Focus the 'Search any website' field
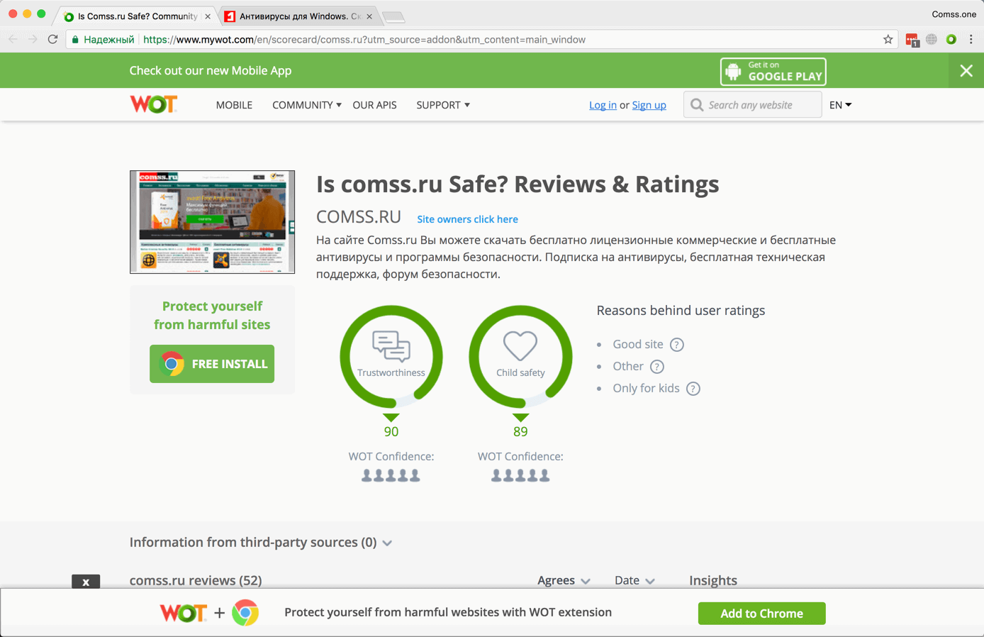Viewport: 984px width, 637px height. pyautogui.click(x=753, y=105)
